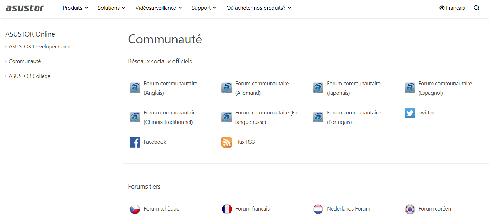Visit the Forum communautaire (Japonais) link
489x222 pixels.
[x=353, y=88]
